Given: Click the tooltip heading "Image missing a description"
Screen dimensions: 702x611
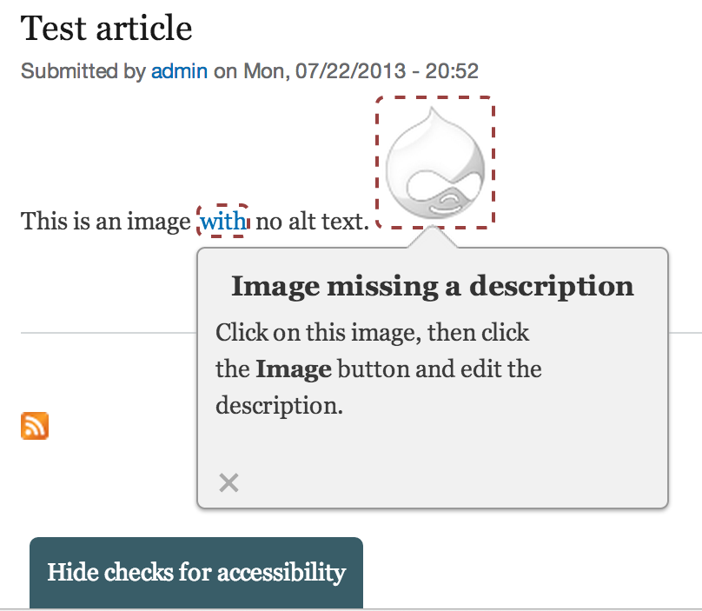Looking at the screenshot, I should click(432, 286).
